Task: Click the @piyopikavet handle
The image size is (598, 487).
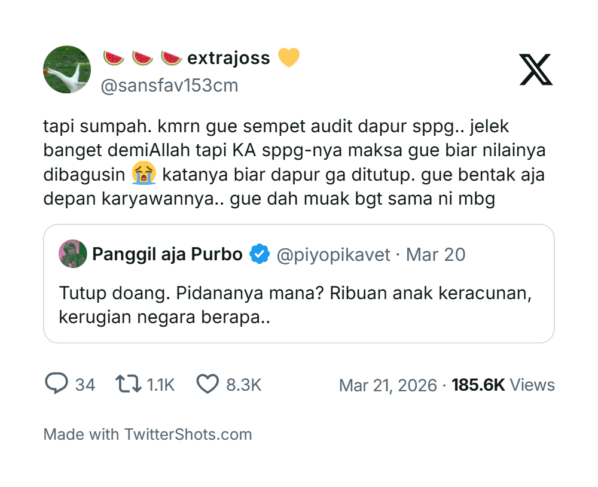Action: pos(332,255)
